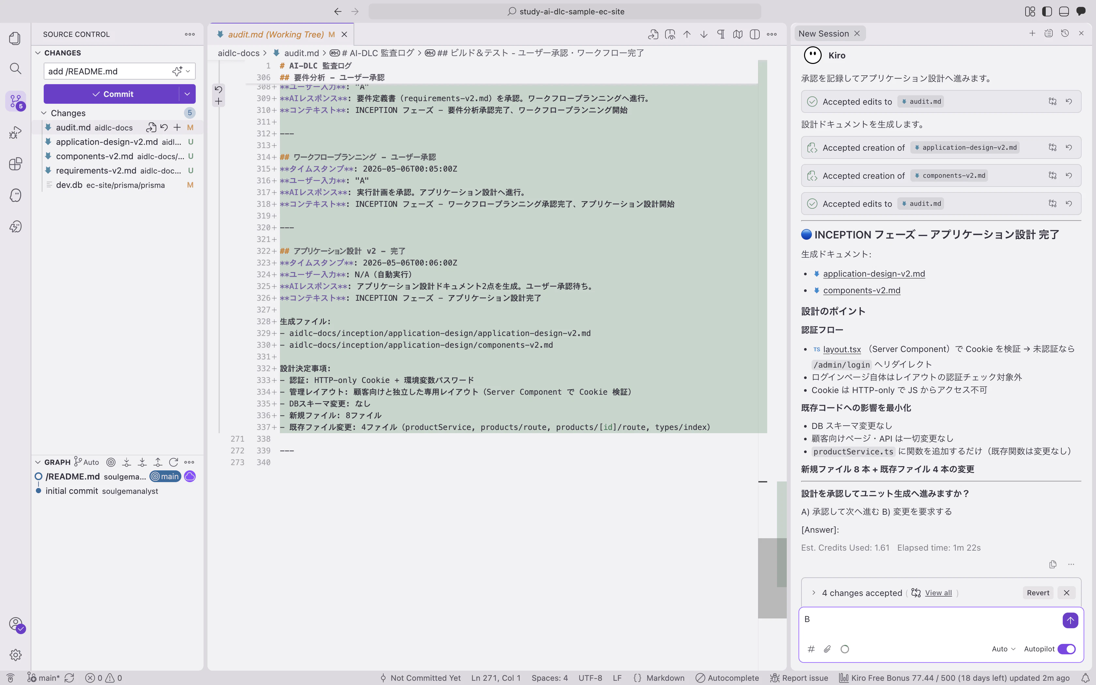
Task: Open Graph more actions ellipsis
Action: click(x=189, y=462)
